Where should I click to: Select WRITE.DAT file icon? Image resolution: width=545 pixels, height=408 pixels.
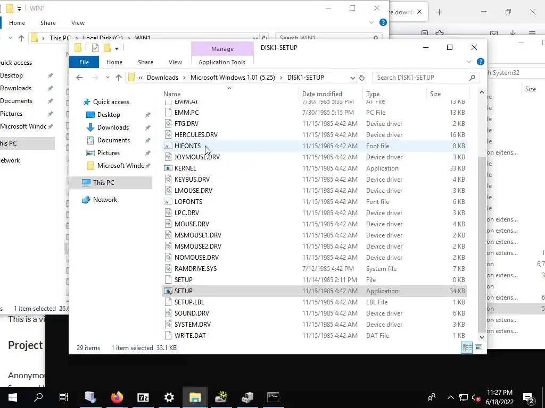pyautogui.click(x=168, y=336)
